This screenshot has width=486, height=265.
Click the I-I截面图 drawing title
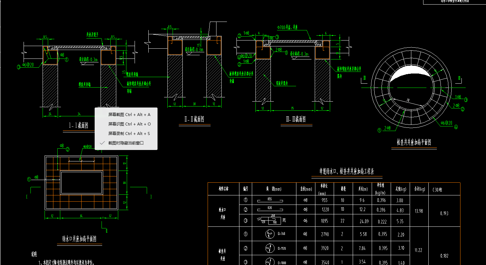(x=79, y=126)
